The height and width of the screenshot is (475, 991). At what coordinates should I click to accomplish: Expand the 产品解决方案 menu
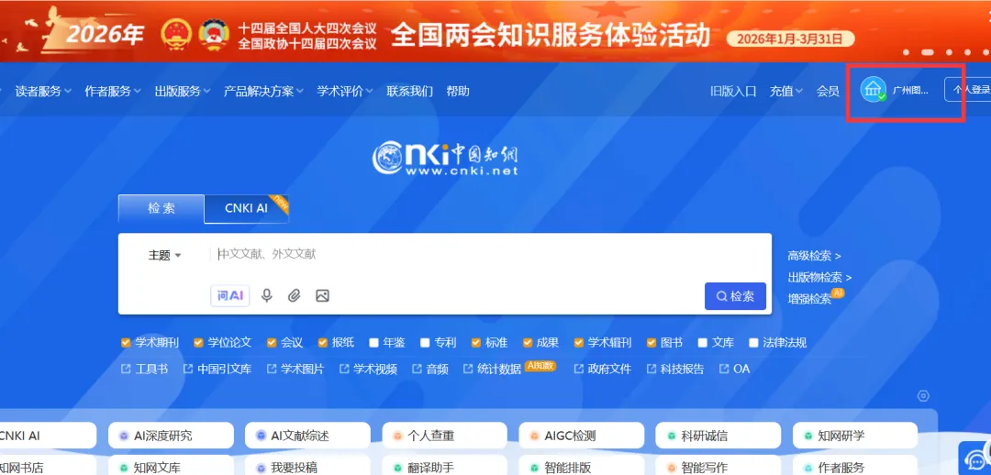[263, 91]
